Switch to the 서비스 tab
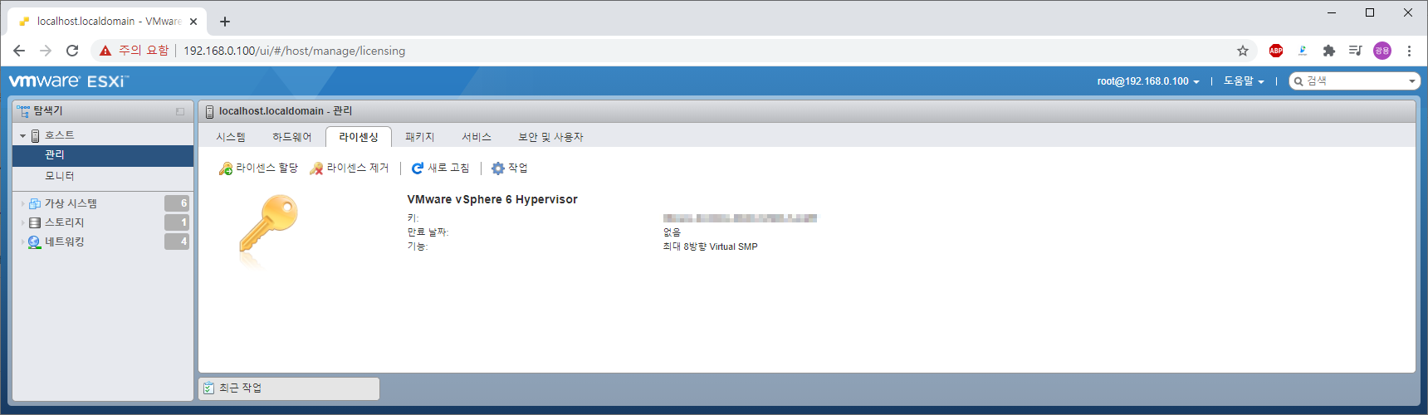The width and height of the screenshot is (1428, 415). click(477, 137)
